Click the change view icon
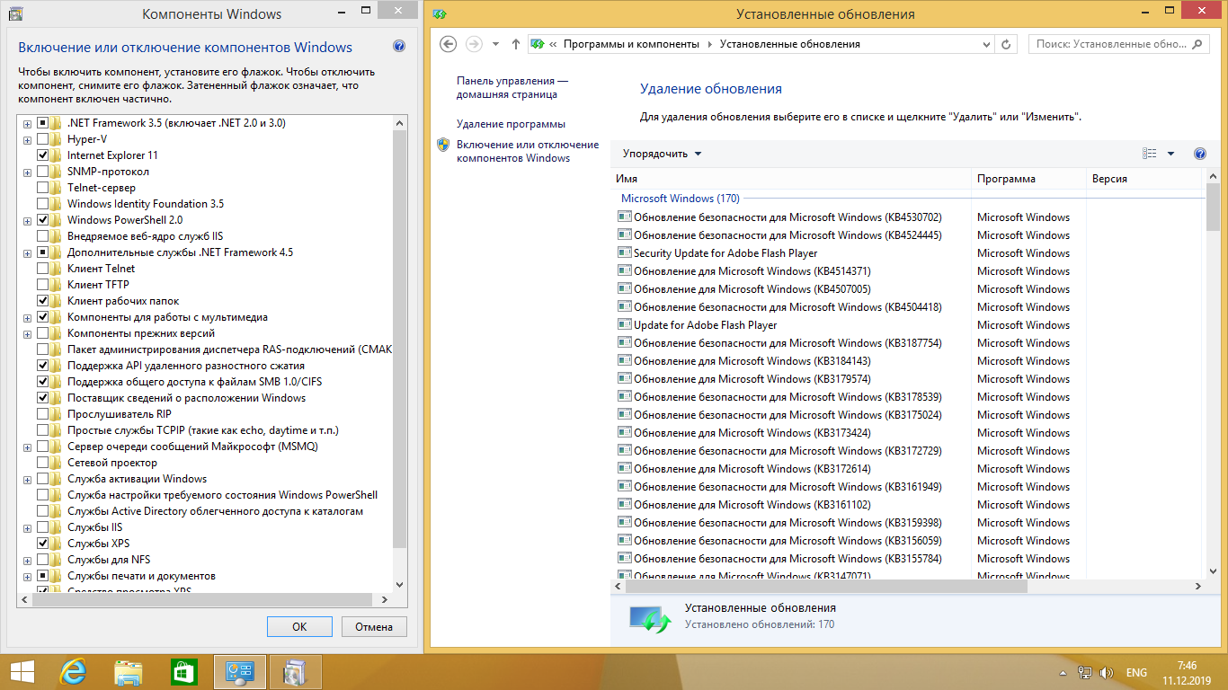The height and width of the screenshot is (690, 1228). point(1150,154)
